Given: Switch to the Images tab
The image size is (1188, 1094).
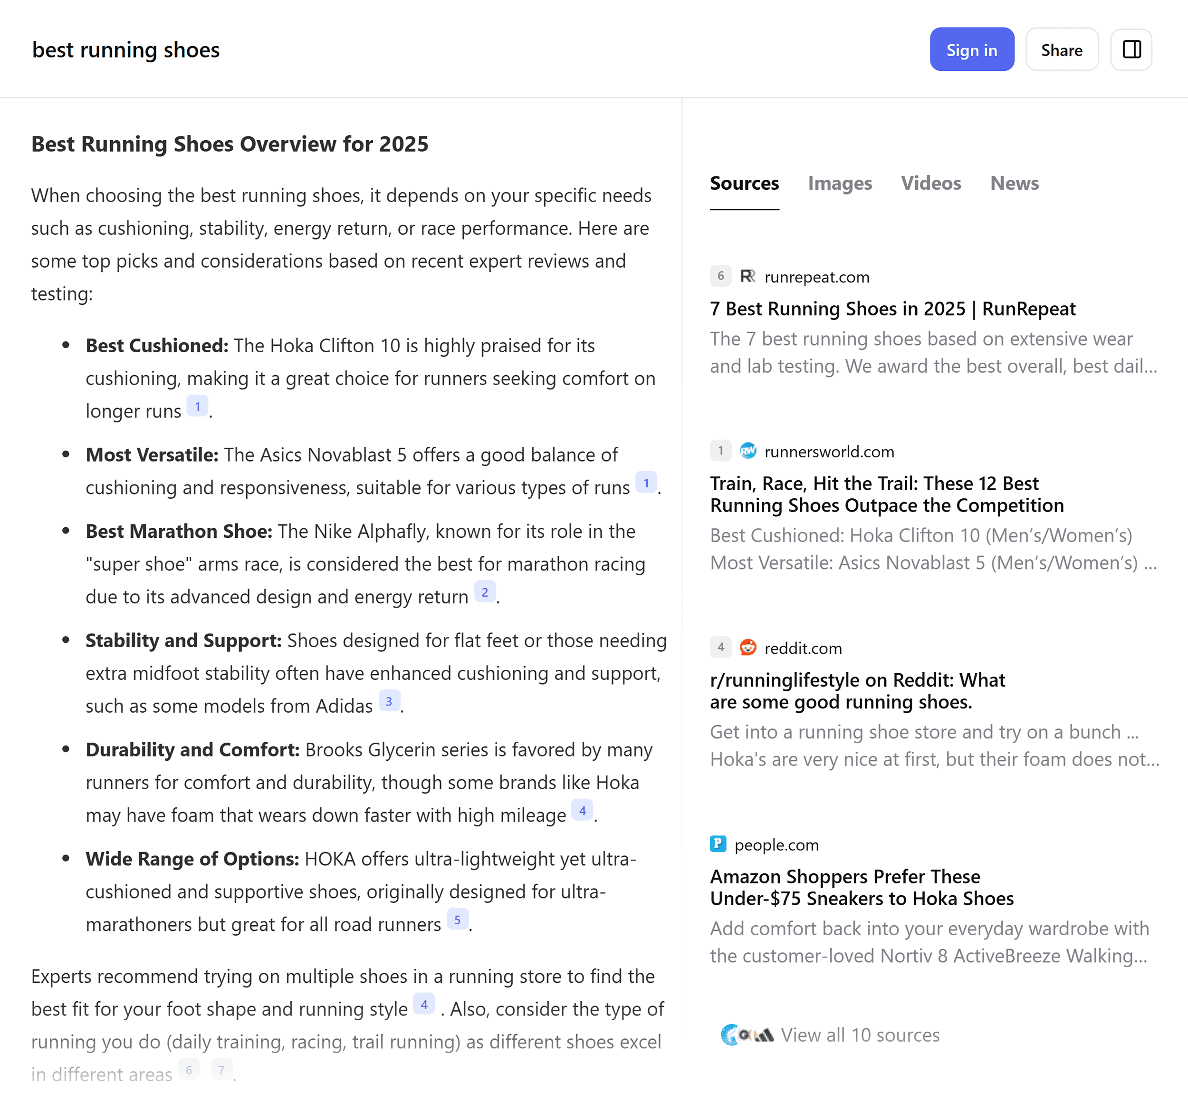Looking at the screenshot, I should (x=840, y=184).
